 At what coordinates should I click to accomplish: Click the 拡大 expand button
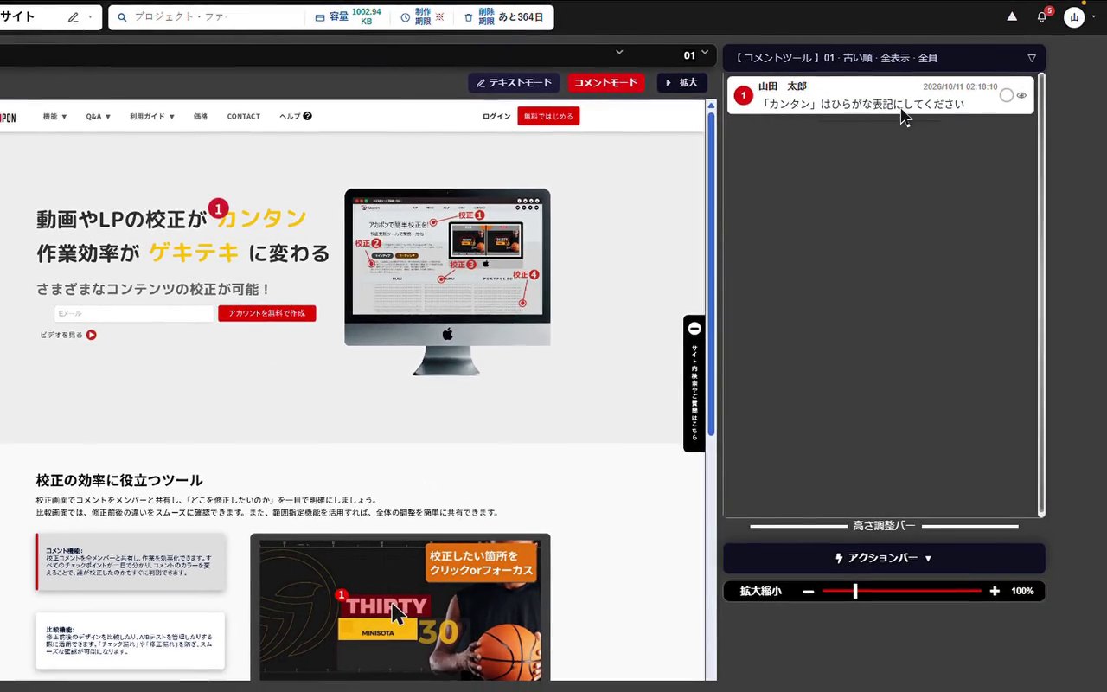click(682, 83)
